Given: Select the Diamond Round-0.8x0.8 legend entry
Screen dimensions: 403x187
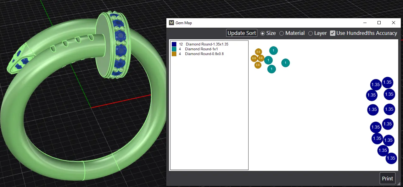Looking at the screenshot, I should pyautogui.click(x=204, y=54).
